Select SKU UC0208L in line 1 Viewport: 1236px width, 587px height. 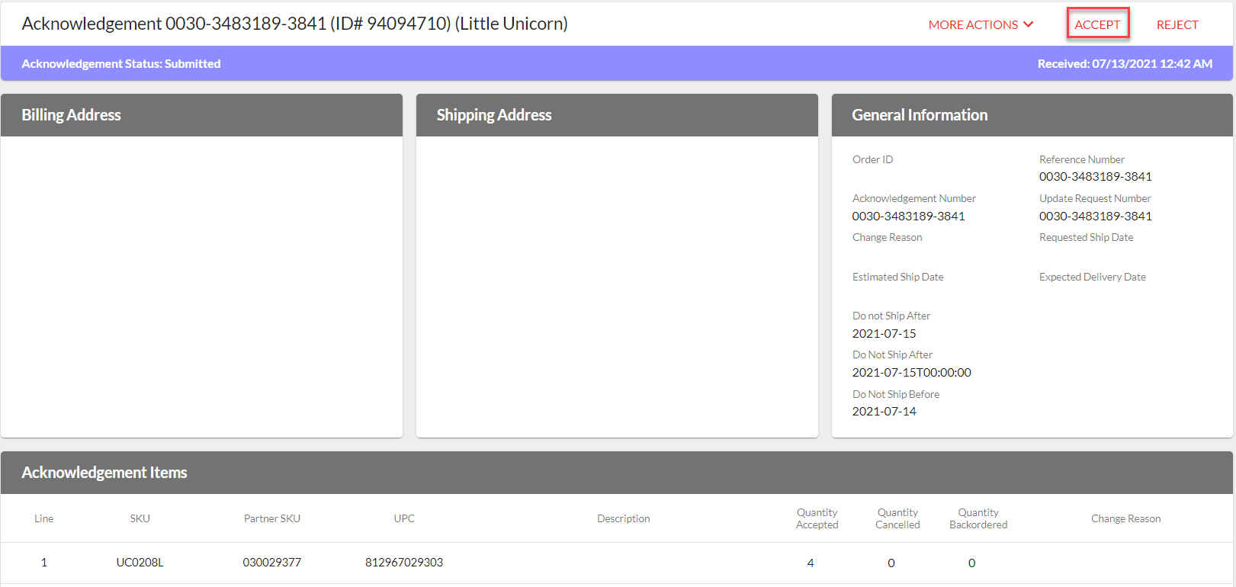coord(140,563)
